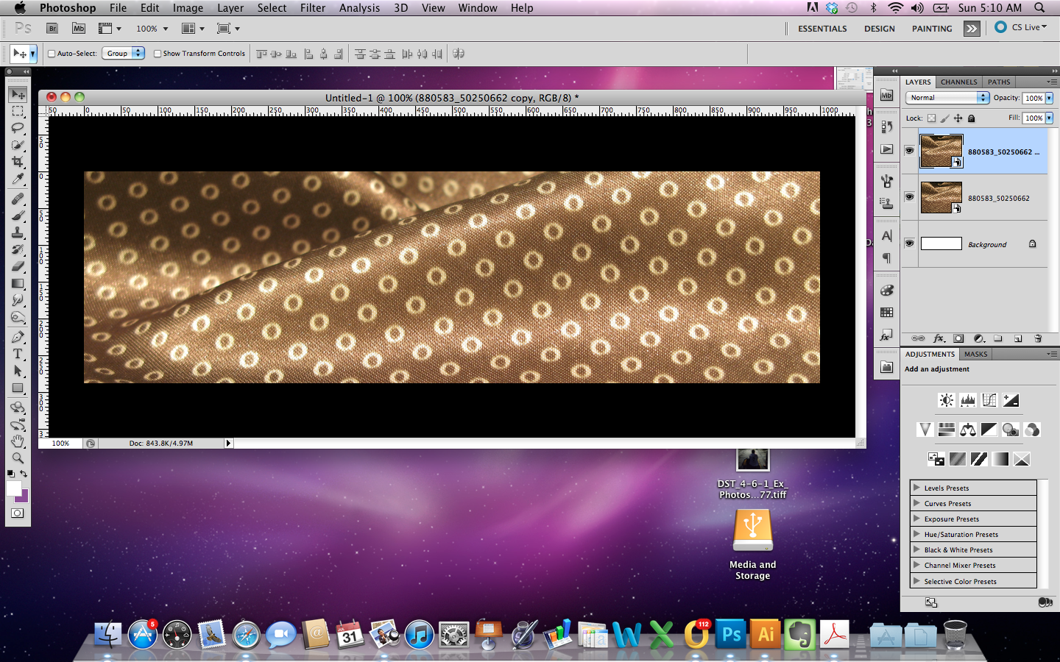Enable Show Transform Controls checkbox
The image size is (1060, 662).
(x=158, y=54)
